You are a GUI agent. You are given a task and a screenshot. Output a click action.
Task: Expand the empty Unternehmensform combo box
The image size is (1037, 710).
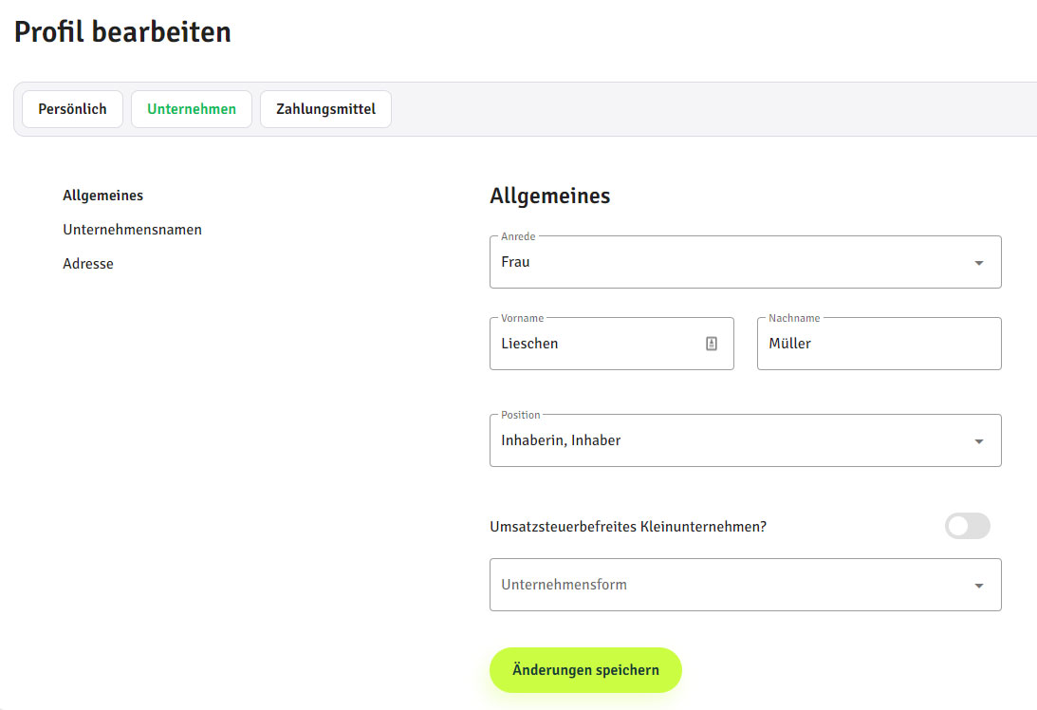click(731, 585)
